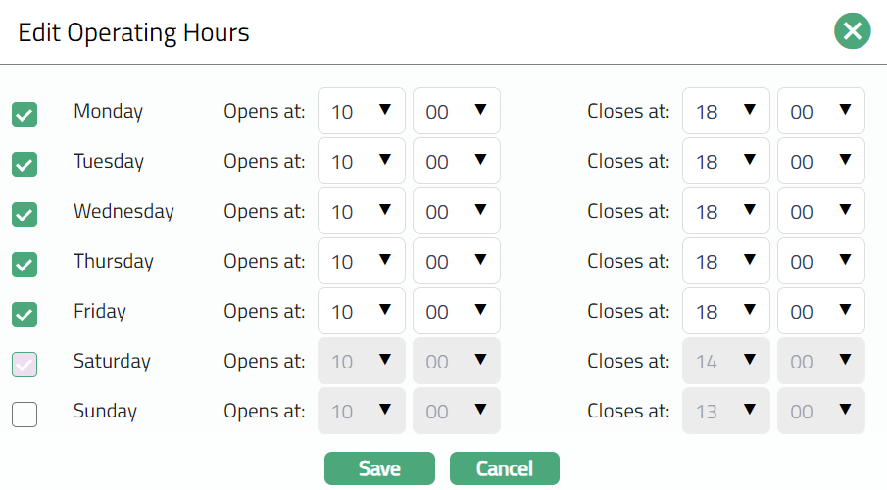Expand Thursday closing minutes dropdown

[x=820, y=261]
